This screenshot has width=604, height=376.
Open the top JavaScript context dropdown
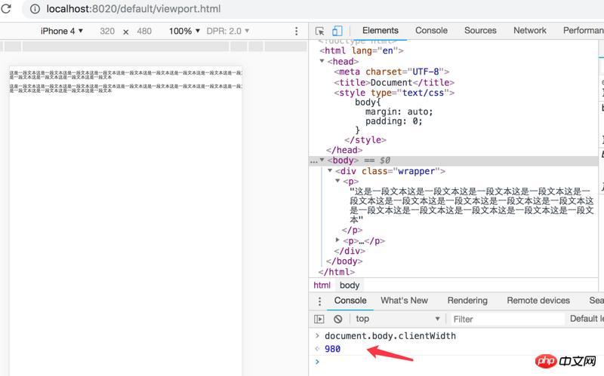396,319
